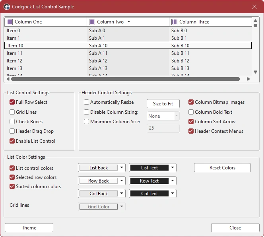Select the Item 1 row
Screen dimensions: 264x237
point(128,38)
